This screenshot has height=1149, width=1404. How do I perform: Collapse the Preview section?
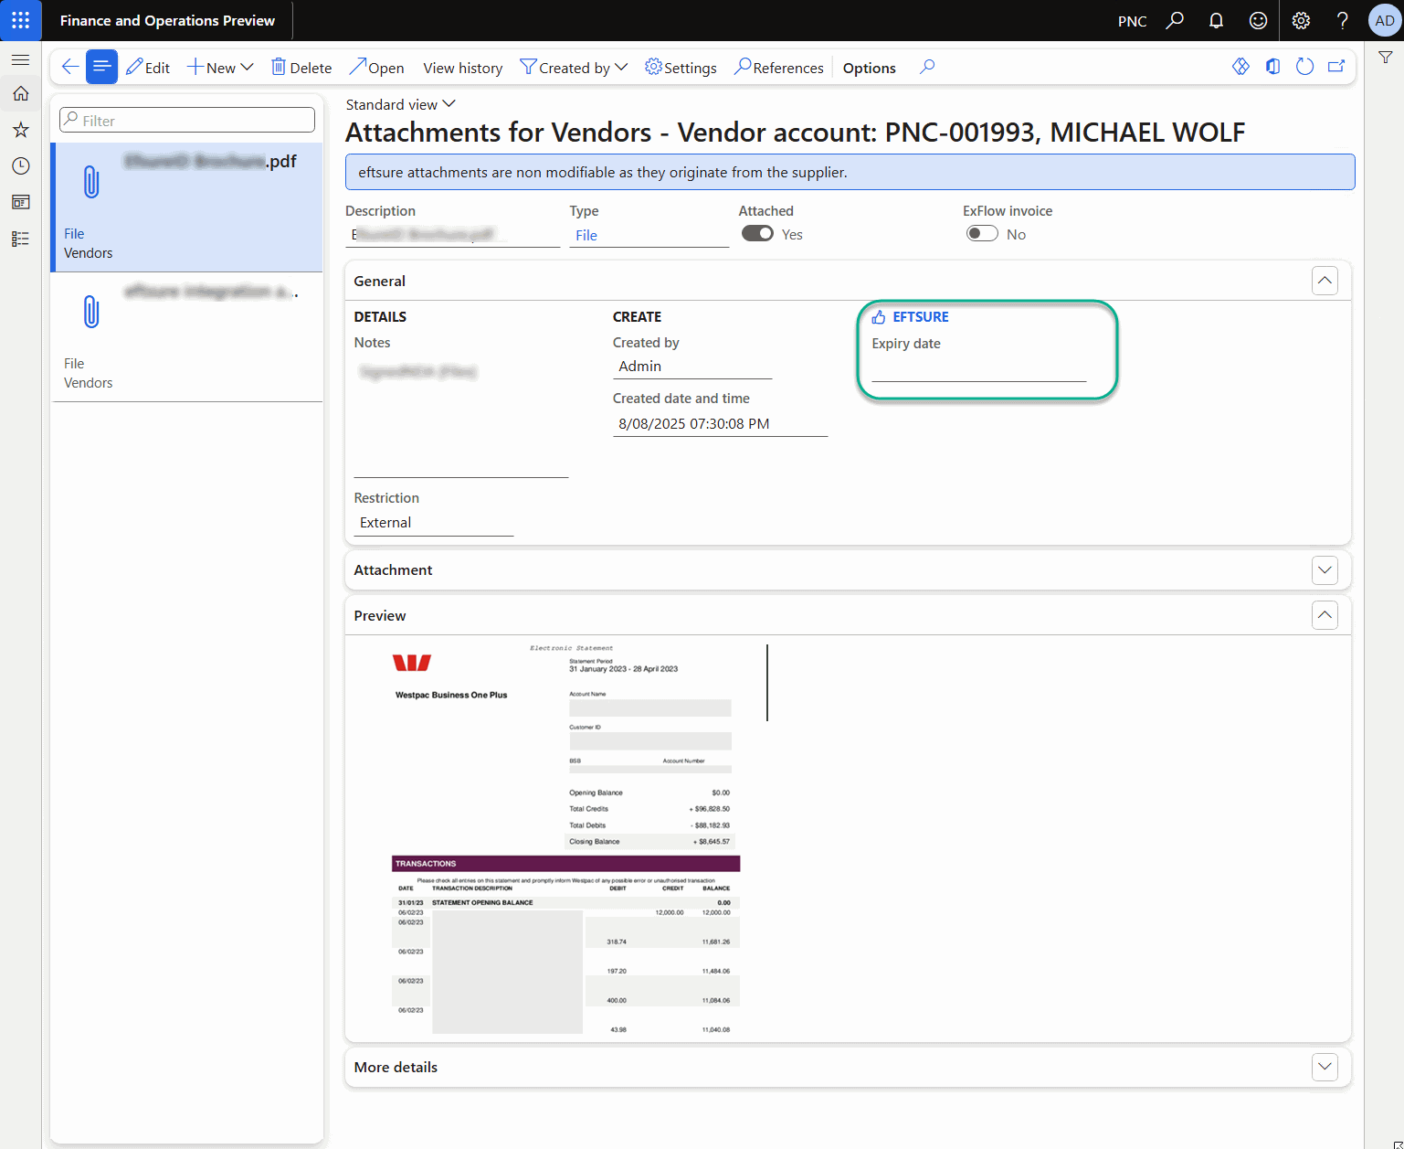click(1325, 615)
